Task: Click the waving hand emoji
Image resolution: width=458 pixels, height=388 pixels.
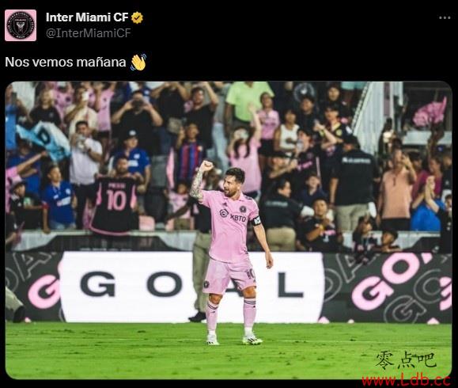Action: coord(138,62)
